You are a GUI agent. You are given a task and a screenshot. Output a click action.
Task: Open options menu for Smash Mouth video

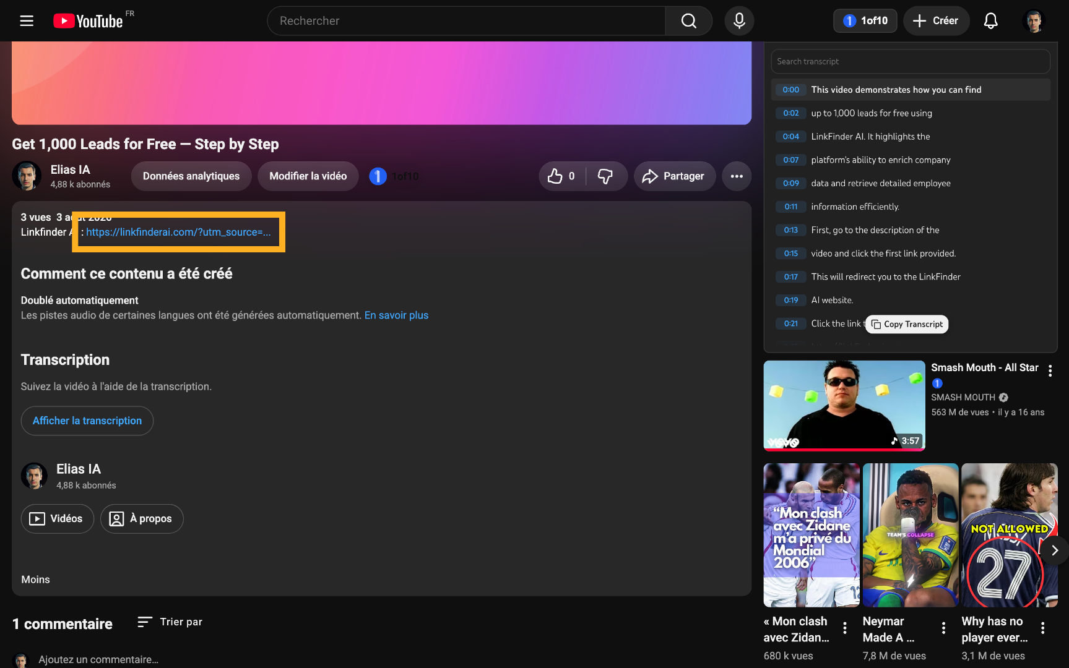coord(1050,371)
